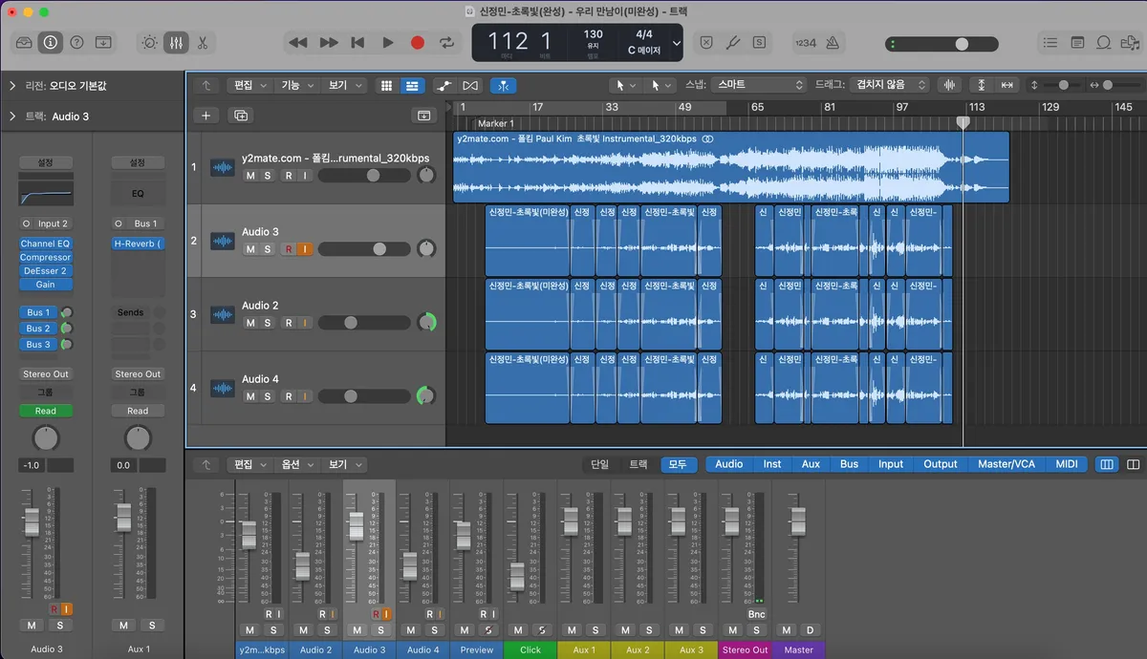Open Editors with the scissors icon
Screen dimensions: 1147x659
pyautogui.click(x=203, y=42)
